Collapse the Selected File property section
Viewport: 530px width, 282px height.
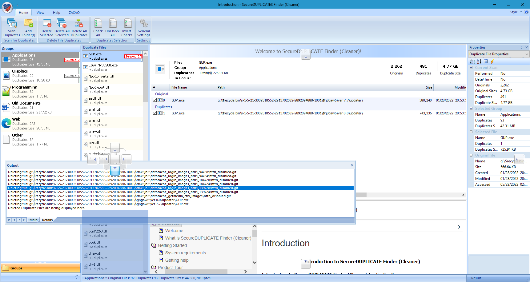(471, 132)
